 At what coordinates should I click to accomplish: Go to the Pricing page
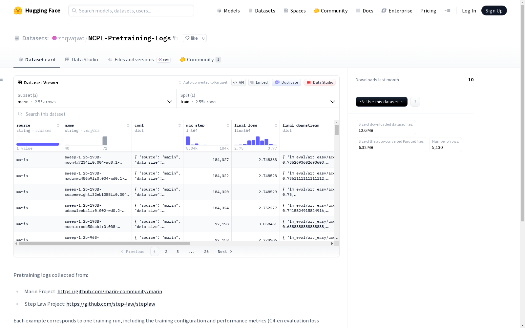(x=428, y=10)
